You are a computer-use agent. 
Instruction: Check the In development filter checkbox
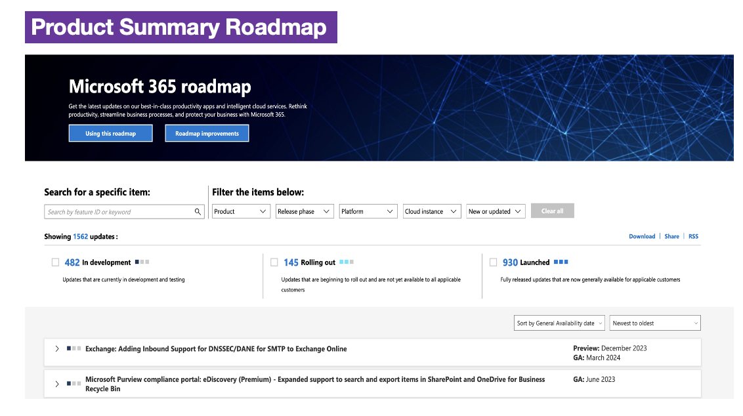55,262
